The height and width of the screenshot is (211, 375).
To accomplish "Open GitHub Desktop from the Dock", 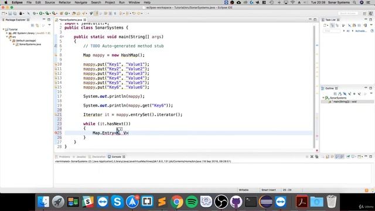I will coord(236,202).
